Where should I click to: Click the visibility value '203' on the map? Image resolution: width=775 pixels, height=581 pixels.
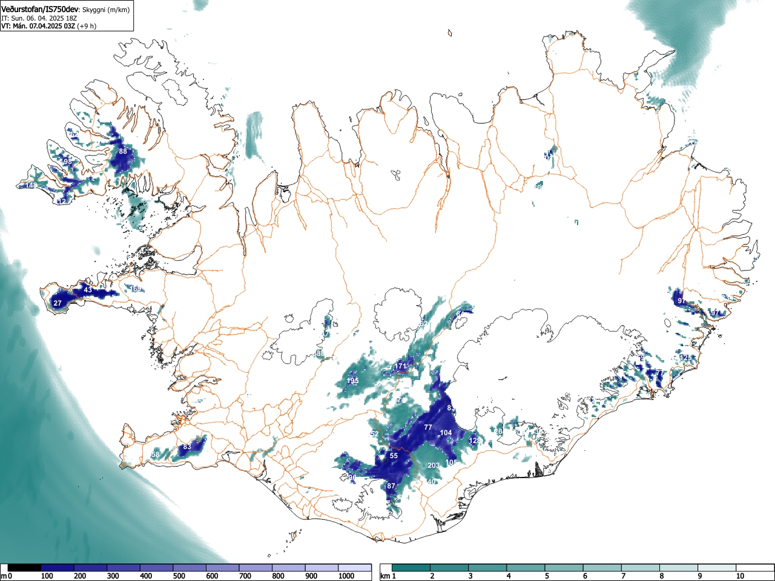coord(434,465)
